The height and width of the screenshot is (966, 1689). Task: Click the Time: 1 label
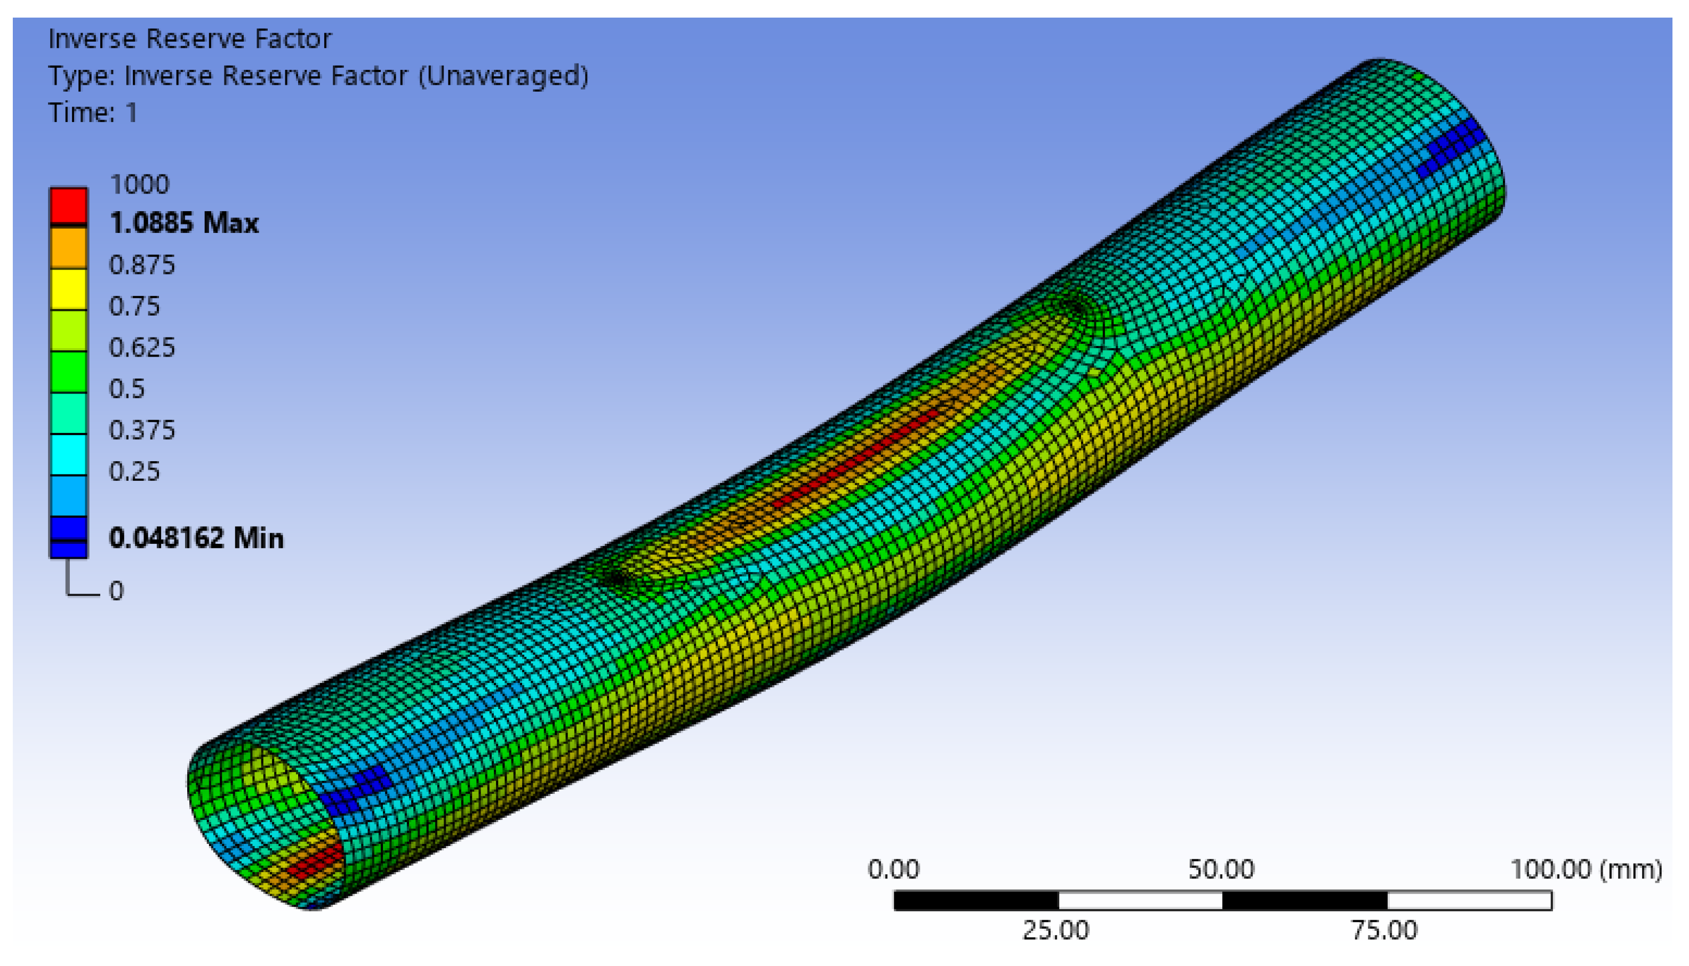tap(93, 113)
